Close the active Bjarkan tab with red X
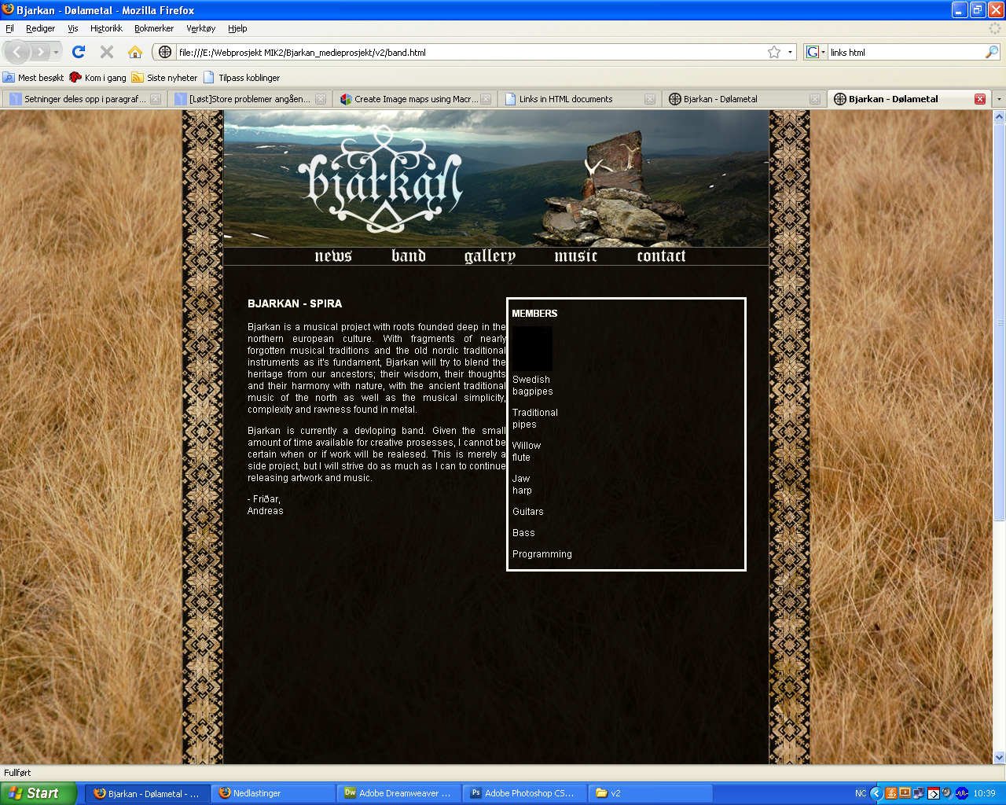 (x=980, y=99)
